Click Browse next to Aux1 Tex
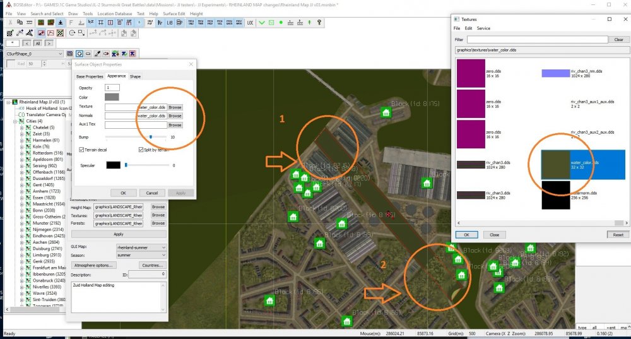The image size is (631, 339). point(175,125)
